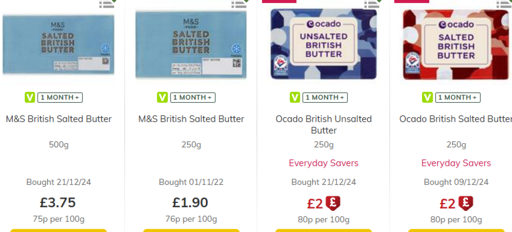Click the vegetarian V icon on Ocado Salted Butter
Image resolution: width=512 pixels, height=232 pixels.
[x=427, y=97]
